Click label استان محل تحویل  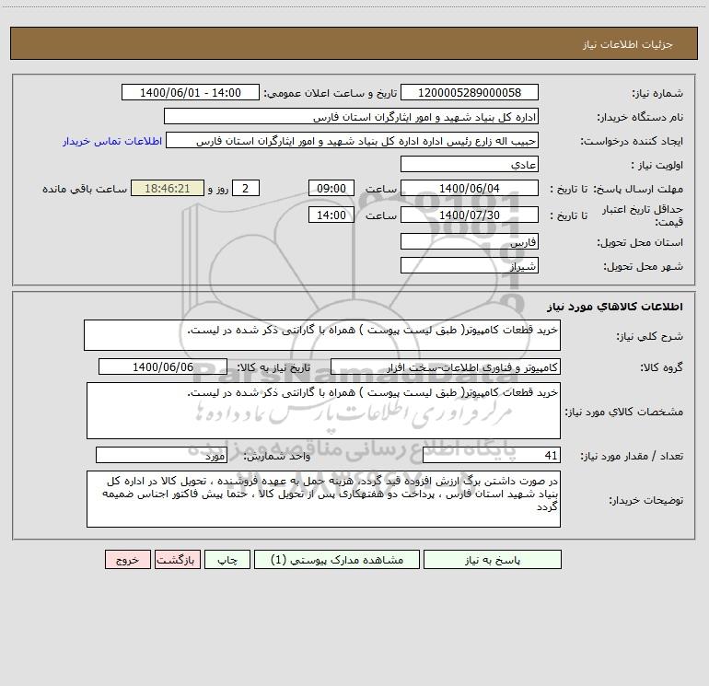(640, 242)
